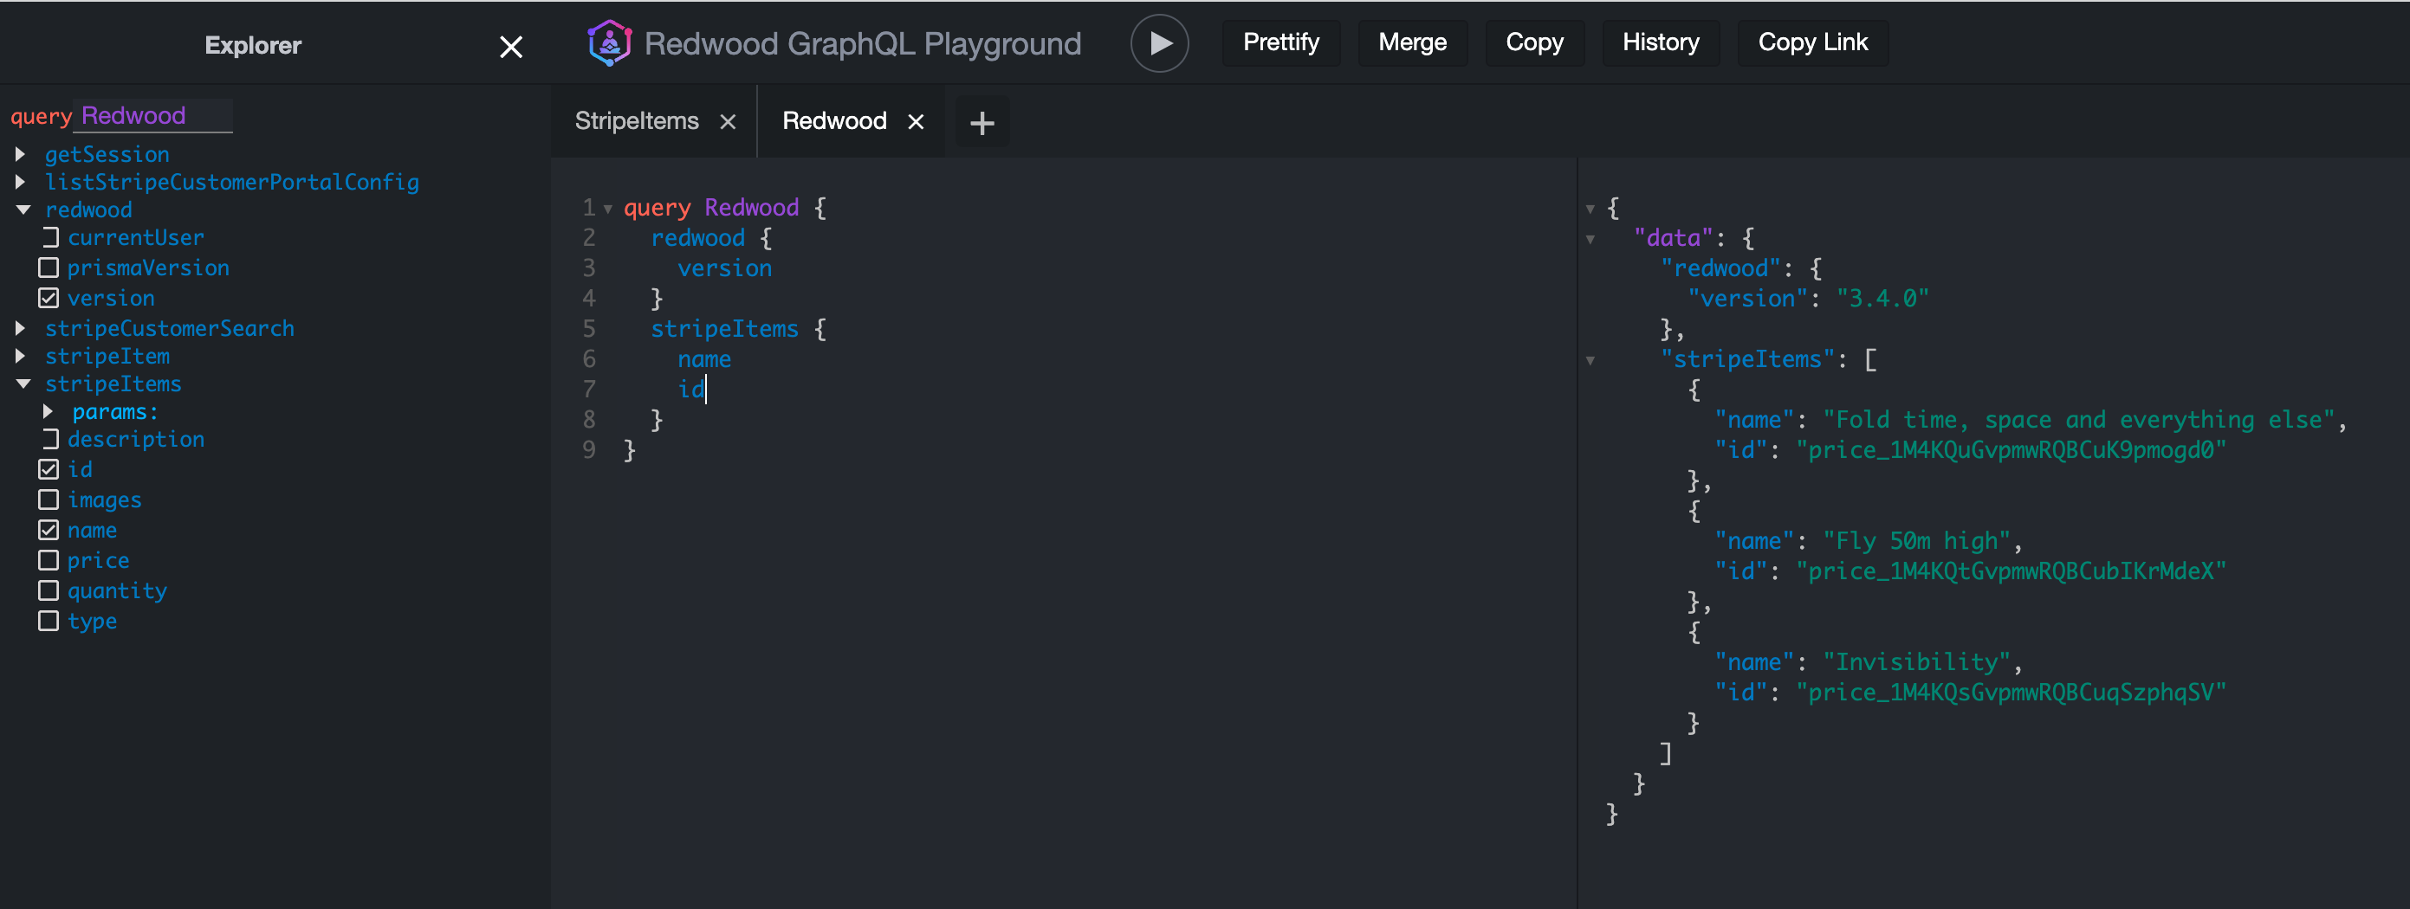Collapse the redwood field
Image resolution: width=2410 pixels, height=909 pixels.
(x=23, y=210)
